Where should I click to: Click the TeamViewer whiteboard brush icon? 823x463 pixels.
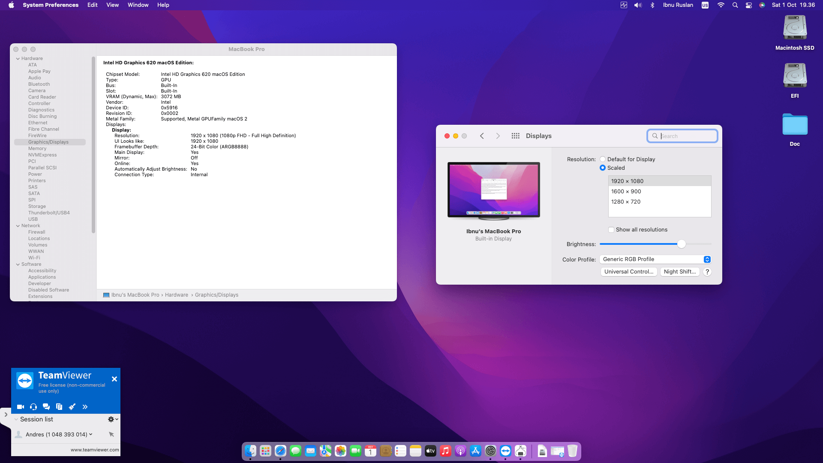[72, 406]
